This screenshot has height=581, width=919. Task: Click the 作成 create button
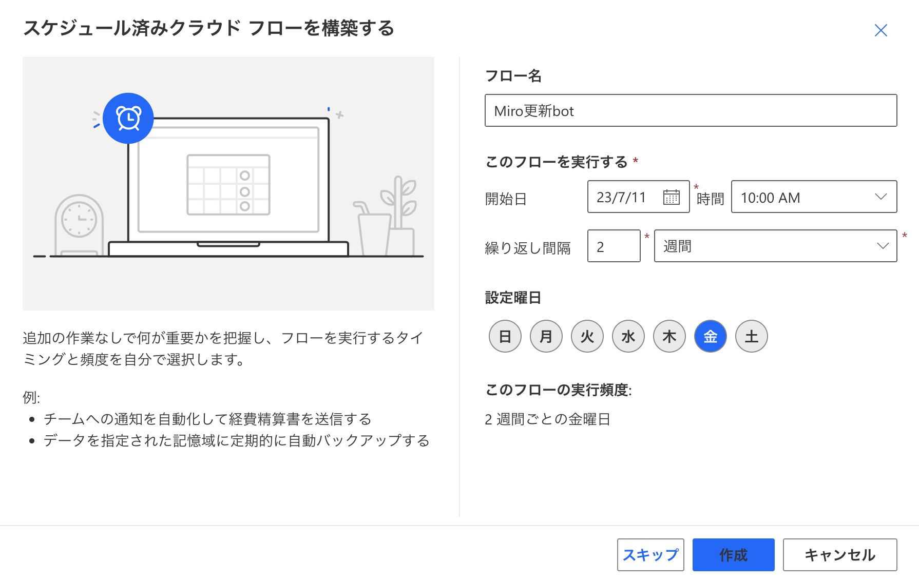[x=733, y=555]
